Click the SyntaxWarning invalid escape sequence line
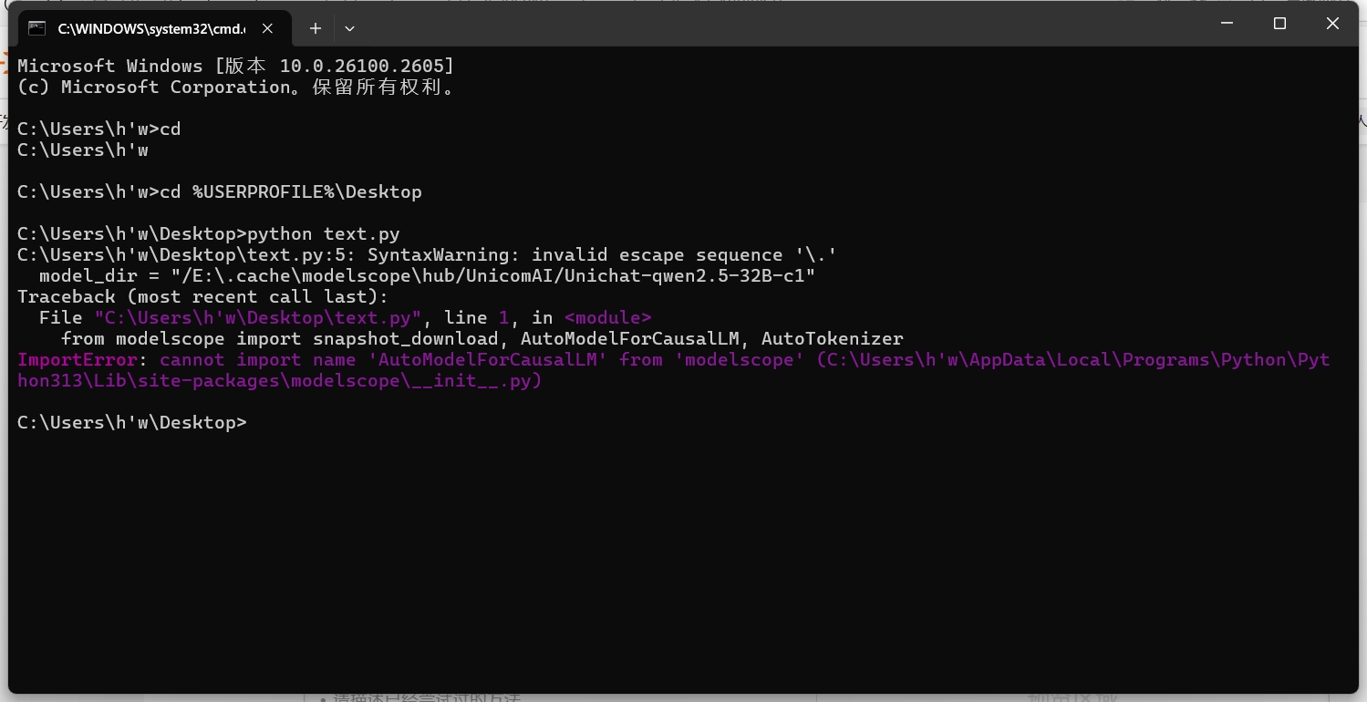This screenshot has width=1367, height=702. tap(427, 254)
